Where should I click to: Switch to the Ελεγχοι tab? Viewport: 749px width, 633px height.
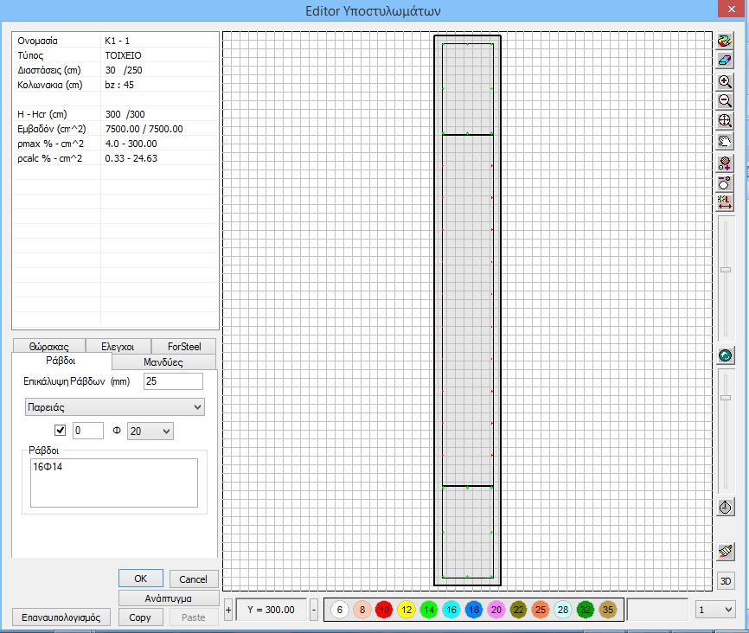click(x=118, y=347)
